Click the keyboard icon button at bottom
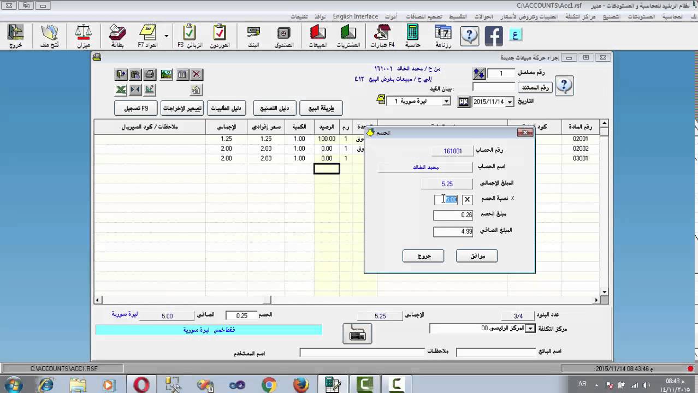This screenshot has height=393, width=698. 357,334
